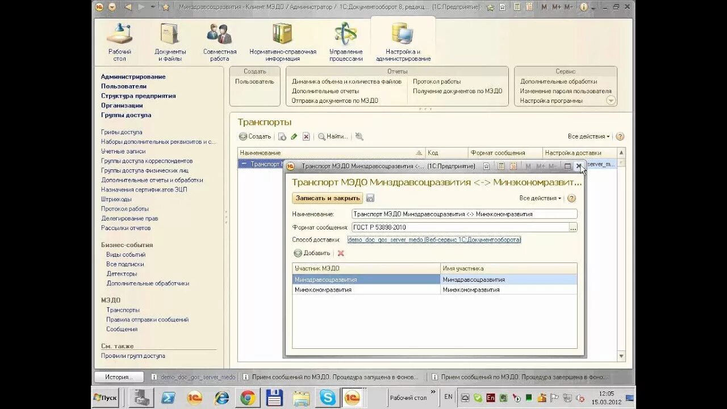Click the delete mark icon in the Транспорты toolbar
The width and height of the screenshot is (727, 409).
point(306,136)
